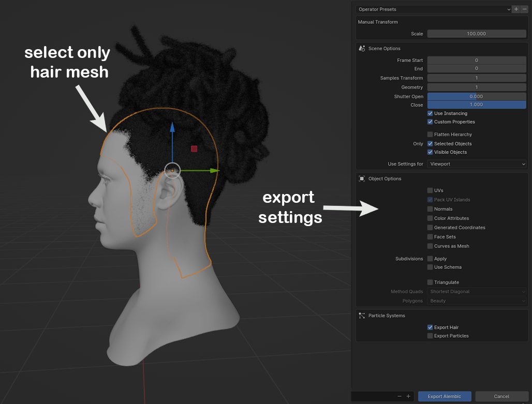Click the Scene Options panel icon
The image size is (532, 404).
point(362,49)
